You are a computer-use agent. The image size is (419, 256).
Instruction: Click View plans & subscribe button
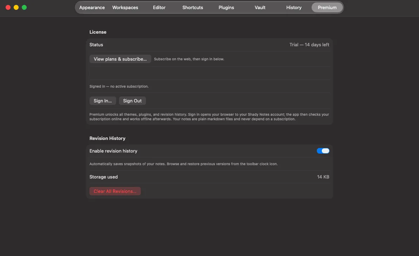pos(120,59)
